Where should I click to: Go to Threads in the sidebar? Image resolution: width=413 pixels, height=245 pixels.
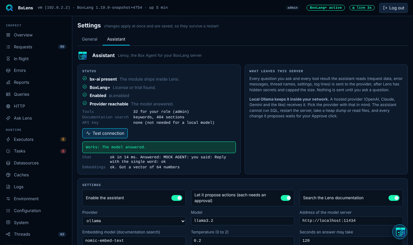click(36, 234)
